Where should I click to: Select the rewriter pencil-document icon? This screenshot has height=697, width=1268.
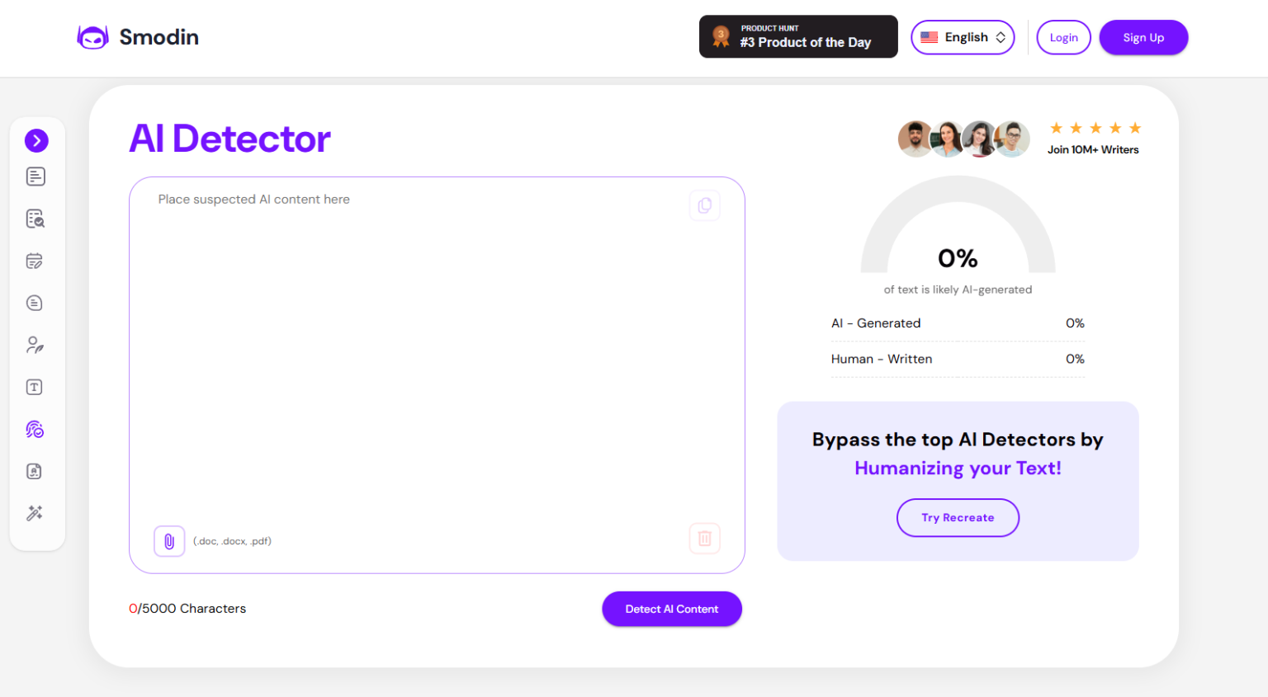pos(35,260)
